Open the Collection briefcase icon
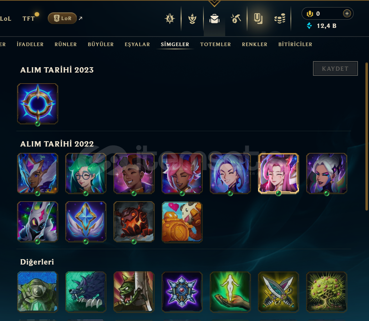 click(214, 18)
